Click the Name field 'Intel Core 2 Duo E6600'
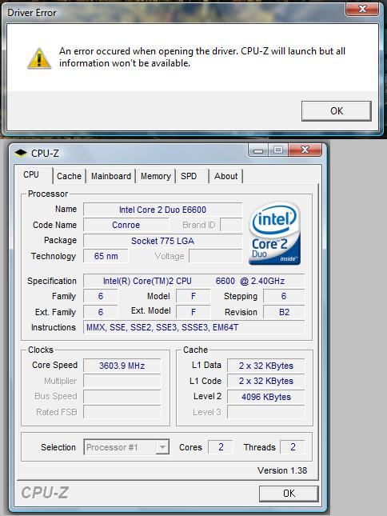The height and width of the screenshot is (516, 387). (x=163, y=210)
